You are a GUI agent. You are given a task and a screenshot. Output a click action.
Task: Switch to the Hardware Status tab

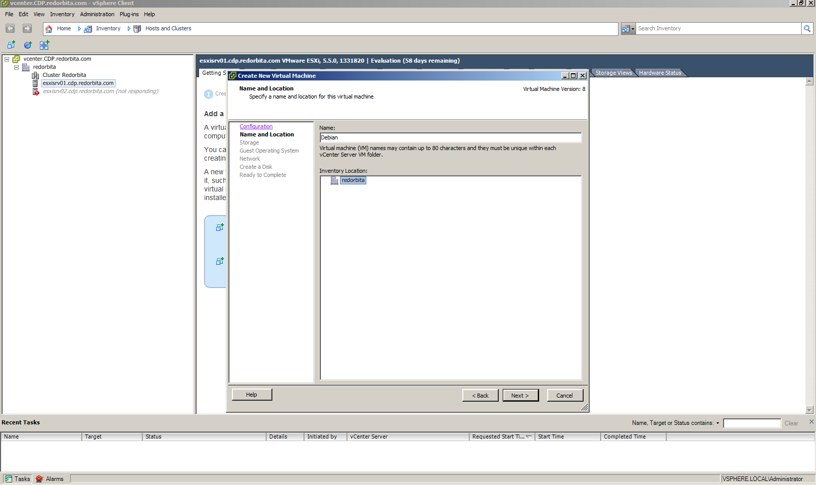coord(659,73)
